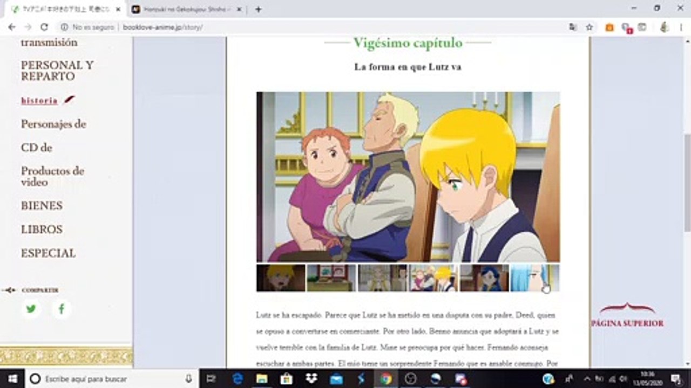Screen dimensions: 691x388
Task: Open 'Productos de video' in the sidebar
Action: (x=52, y=176)
